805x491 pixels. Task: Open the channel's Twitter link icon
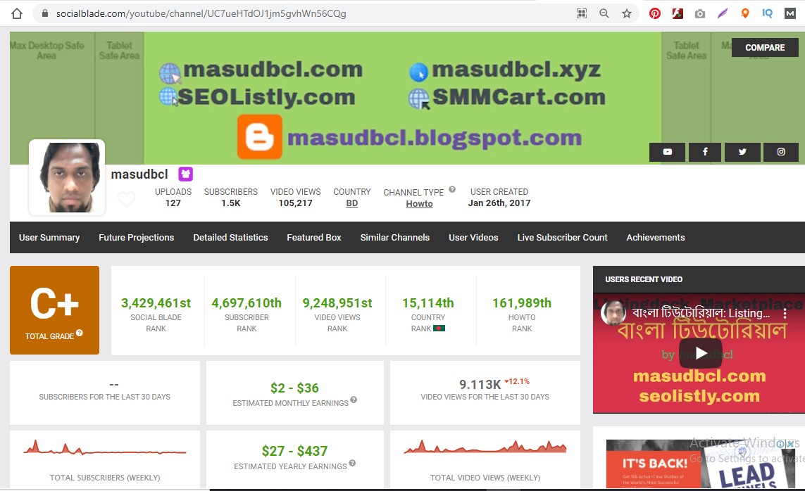coord(742,152)
